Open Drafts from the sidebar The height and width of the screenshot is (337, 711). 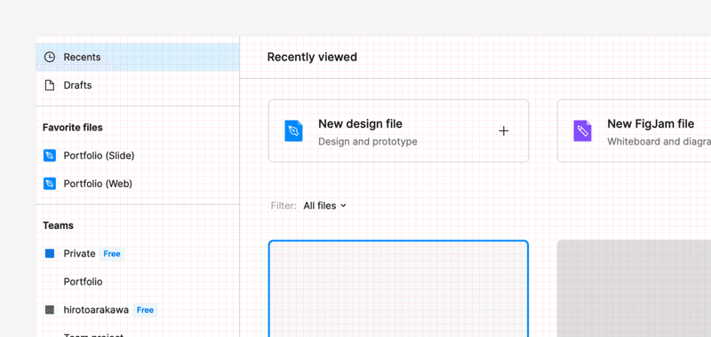click(138, 85)
